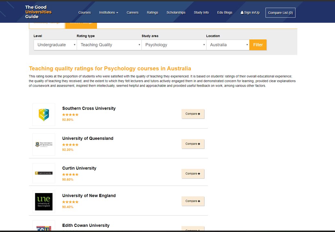
Task: Click The Good Universities Guide logo
Action: (x=38, y=12)
